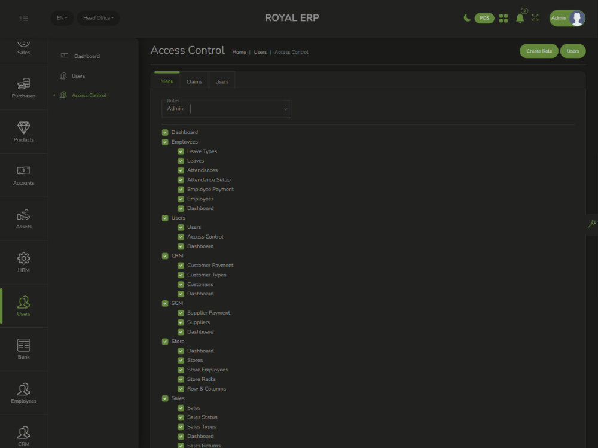This screenshot has width=598, height=448.
Task: Toggle the Customers checkbox
Action: tap(181, 285)
